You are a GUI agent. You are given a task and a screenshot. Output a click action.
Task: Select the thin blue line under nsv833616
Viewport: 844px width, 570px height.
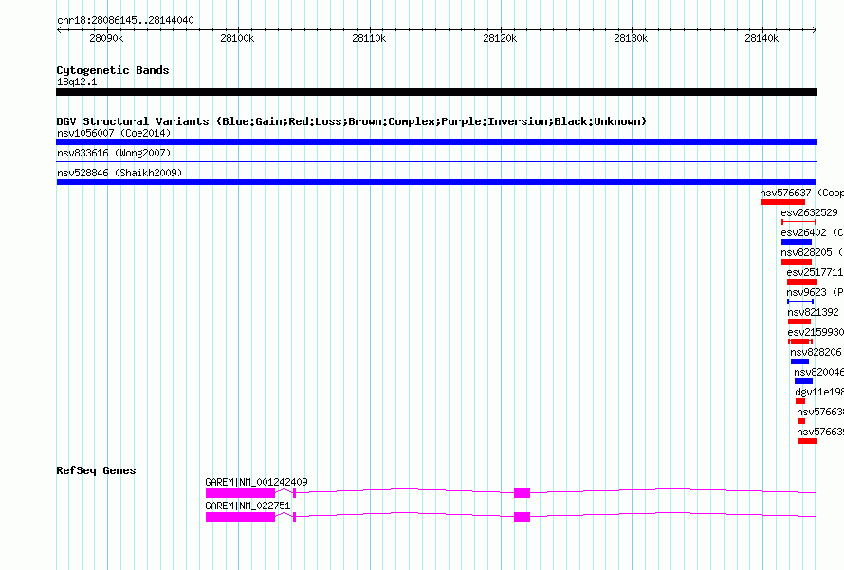click(x=436, y=161)
